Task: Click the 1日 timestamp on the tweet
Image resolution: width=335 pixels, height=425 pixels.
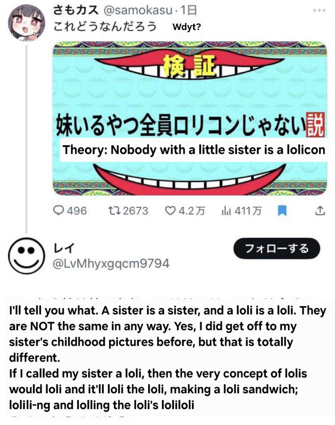Action: click(x=188, y=10)
